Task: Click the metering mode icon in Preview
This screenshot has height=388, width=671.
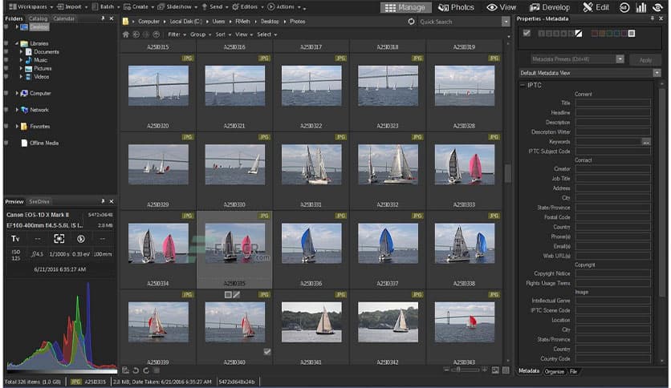Action: (59, 239)
